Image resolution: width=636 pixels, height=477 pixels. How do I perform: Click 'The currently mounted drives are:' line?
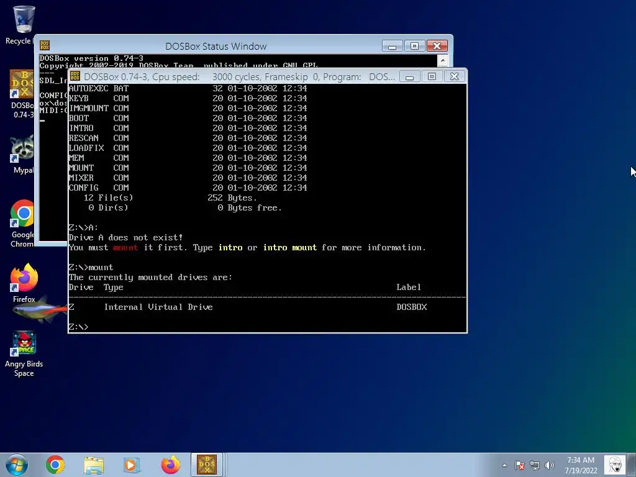pos(150,278)
